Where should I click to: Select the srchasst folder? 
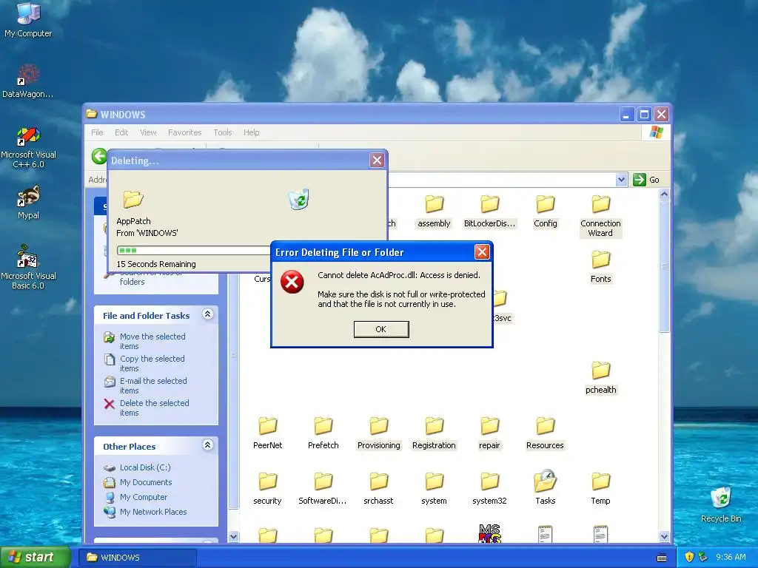(x=378, y=488)
